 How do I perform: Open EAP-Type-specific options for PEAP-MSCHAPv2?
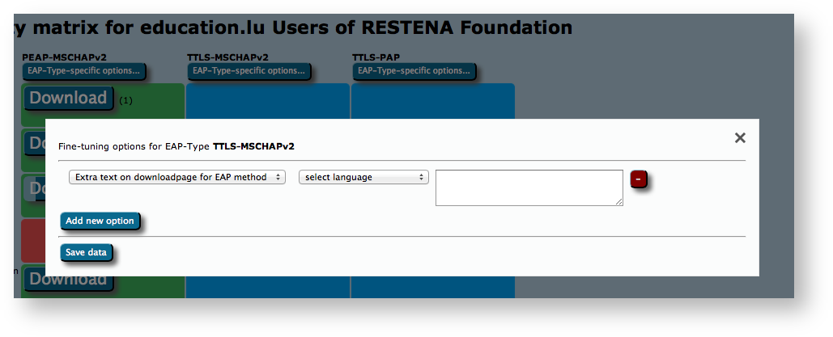[x=83, y=71]
